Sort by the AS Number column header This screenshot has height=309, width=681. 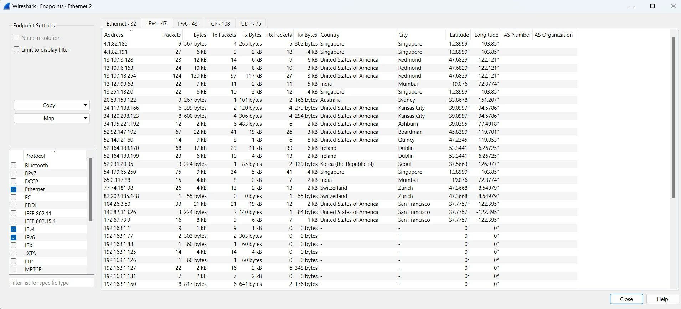point(516,35)
